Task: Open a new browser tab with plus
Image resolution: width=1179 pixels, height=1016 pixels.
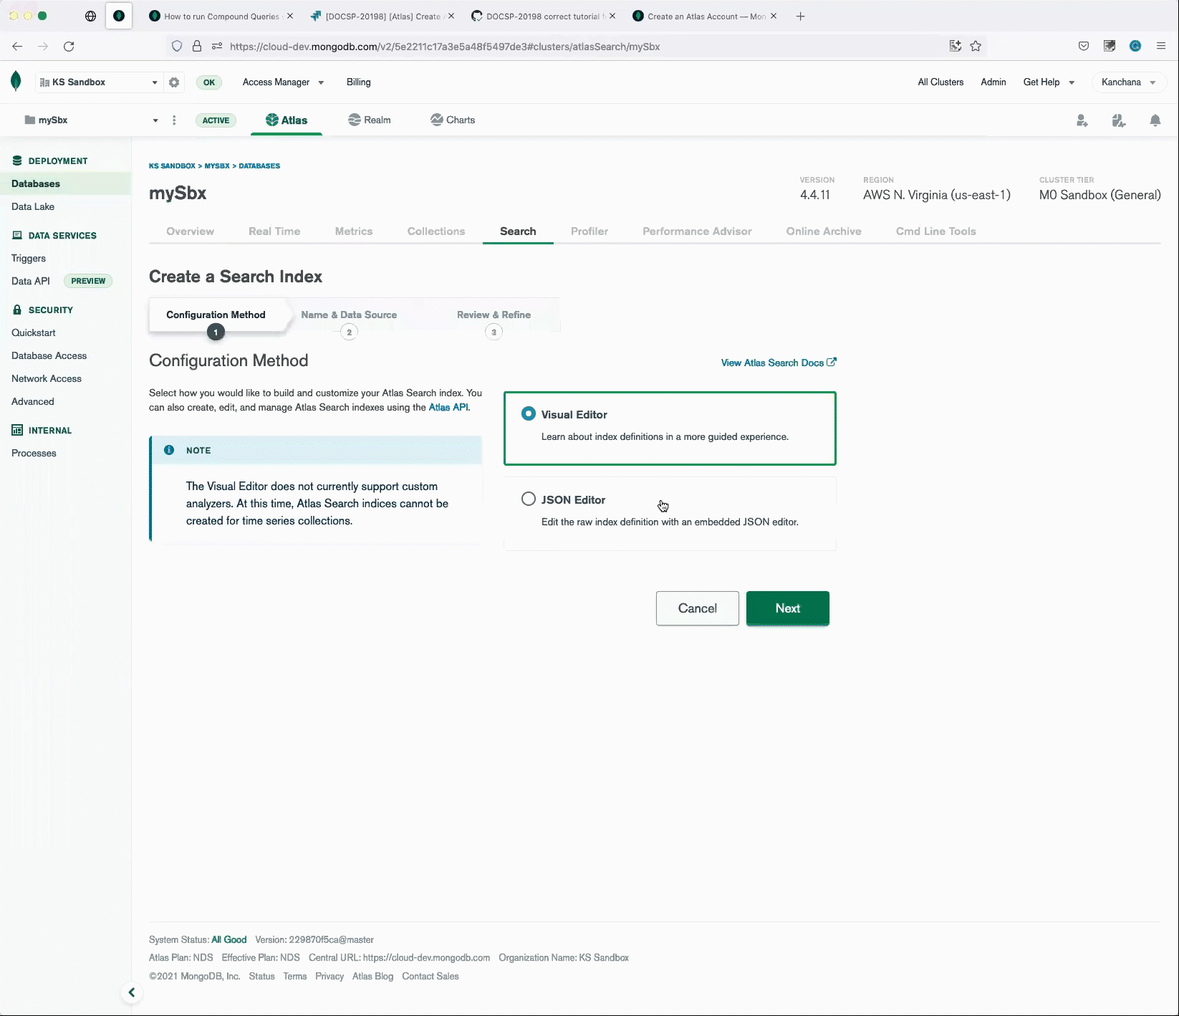Action: pyautogui.click(x=801, y=16)
